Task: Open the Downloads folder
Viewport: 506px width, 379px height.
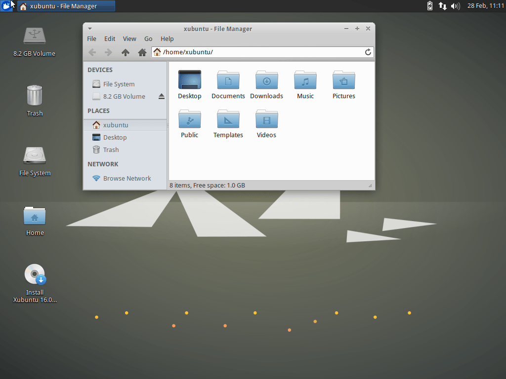Action: tap(266, 85)
